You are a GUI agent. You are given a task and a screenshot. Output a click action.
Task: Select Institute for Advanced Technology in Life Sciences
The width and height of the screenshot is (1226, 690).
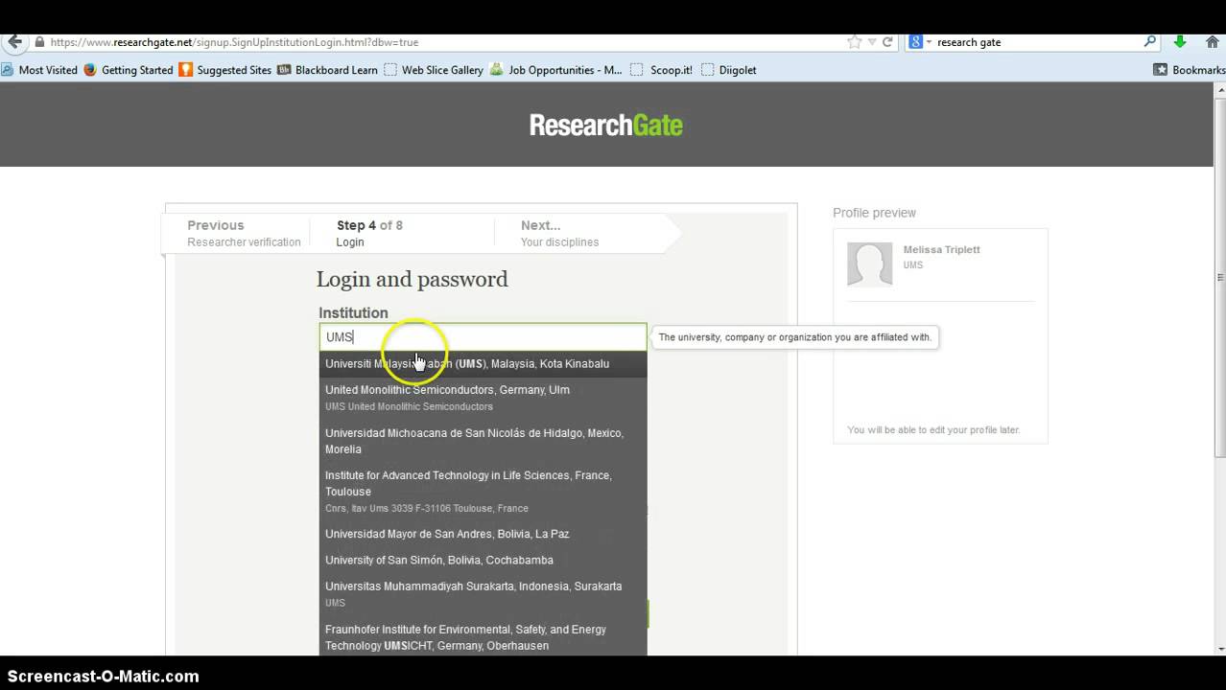(483, 492)
